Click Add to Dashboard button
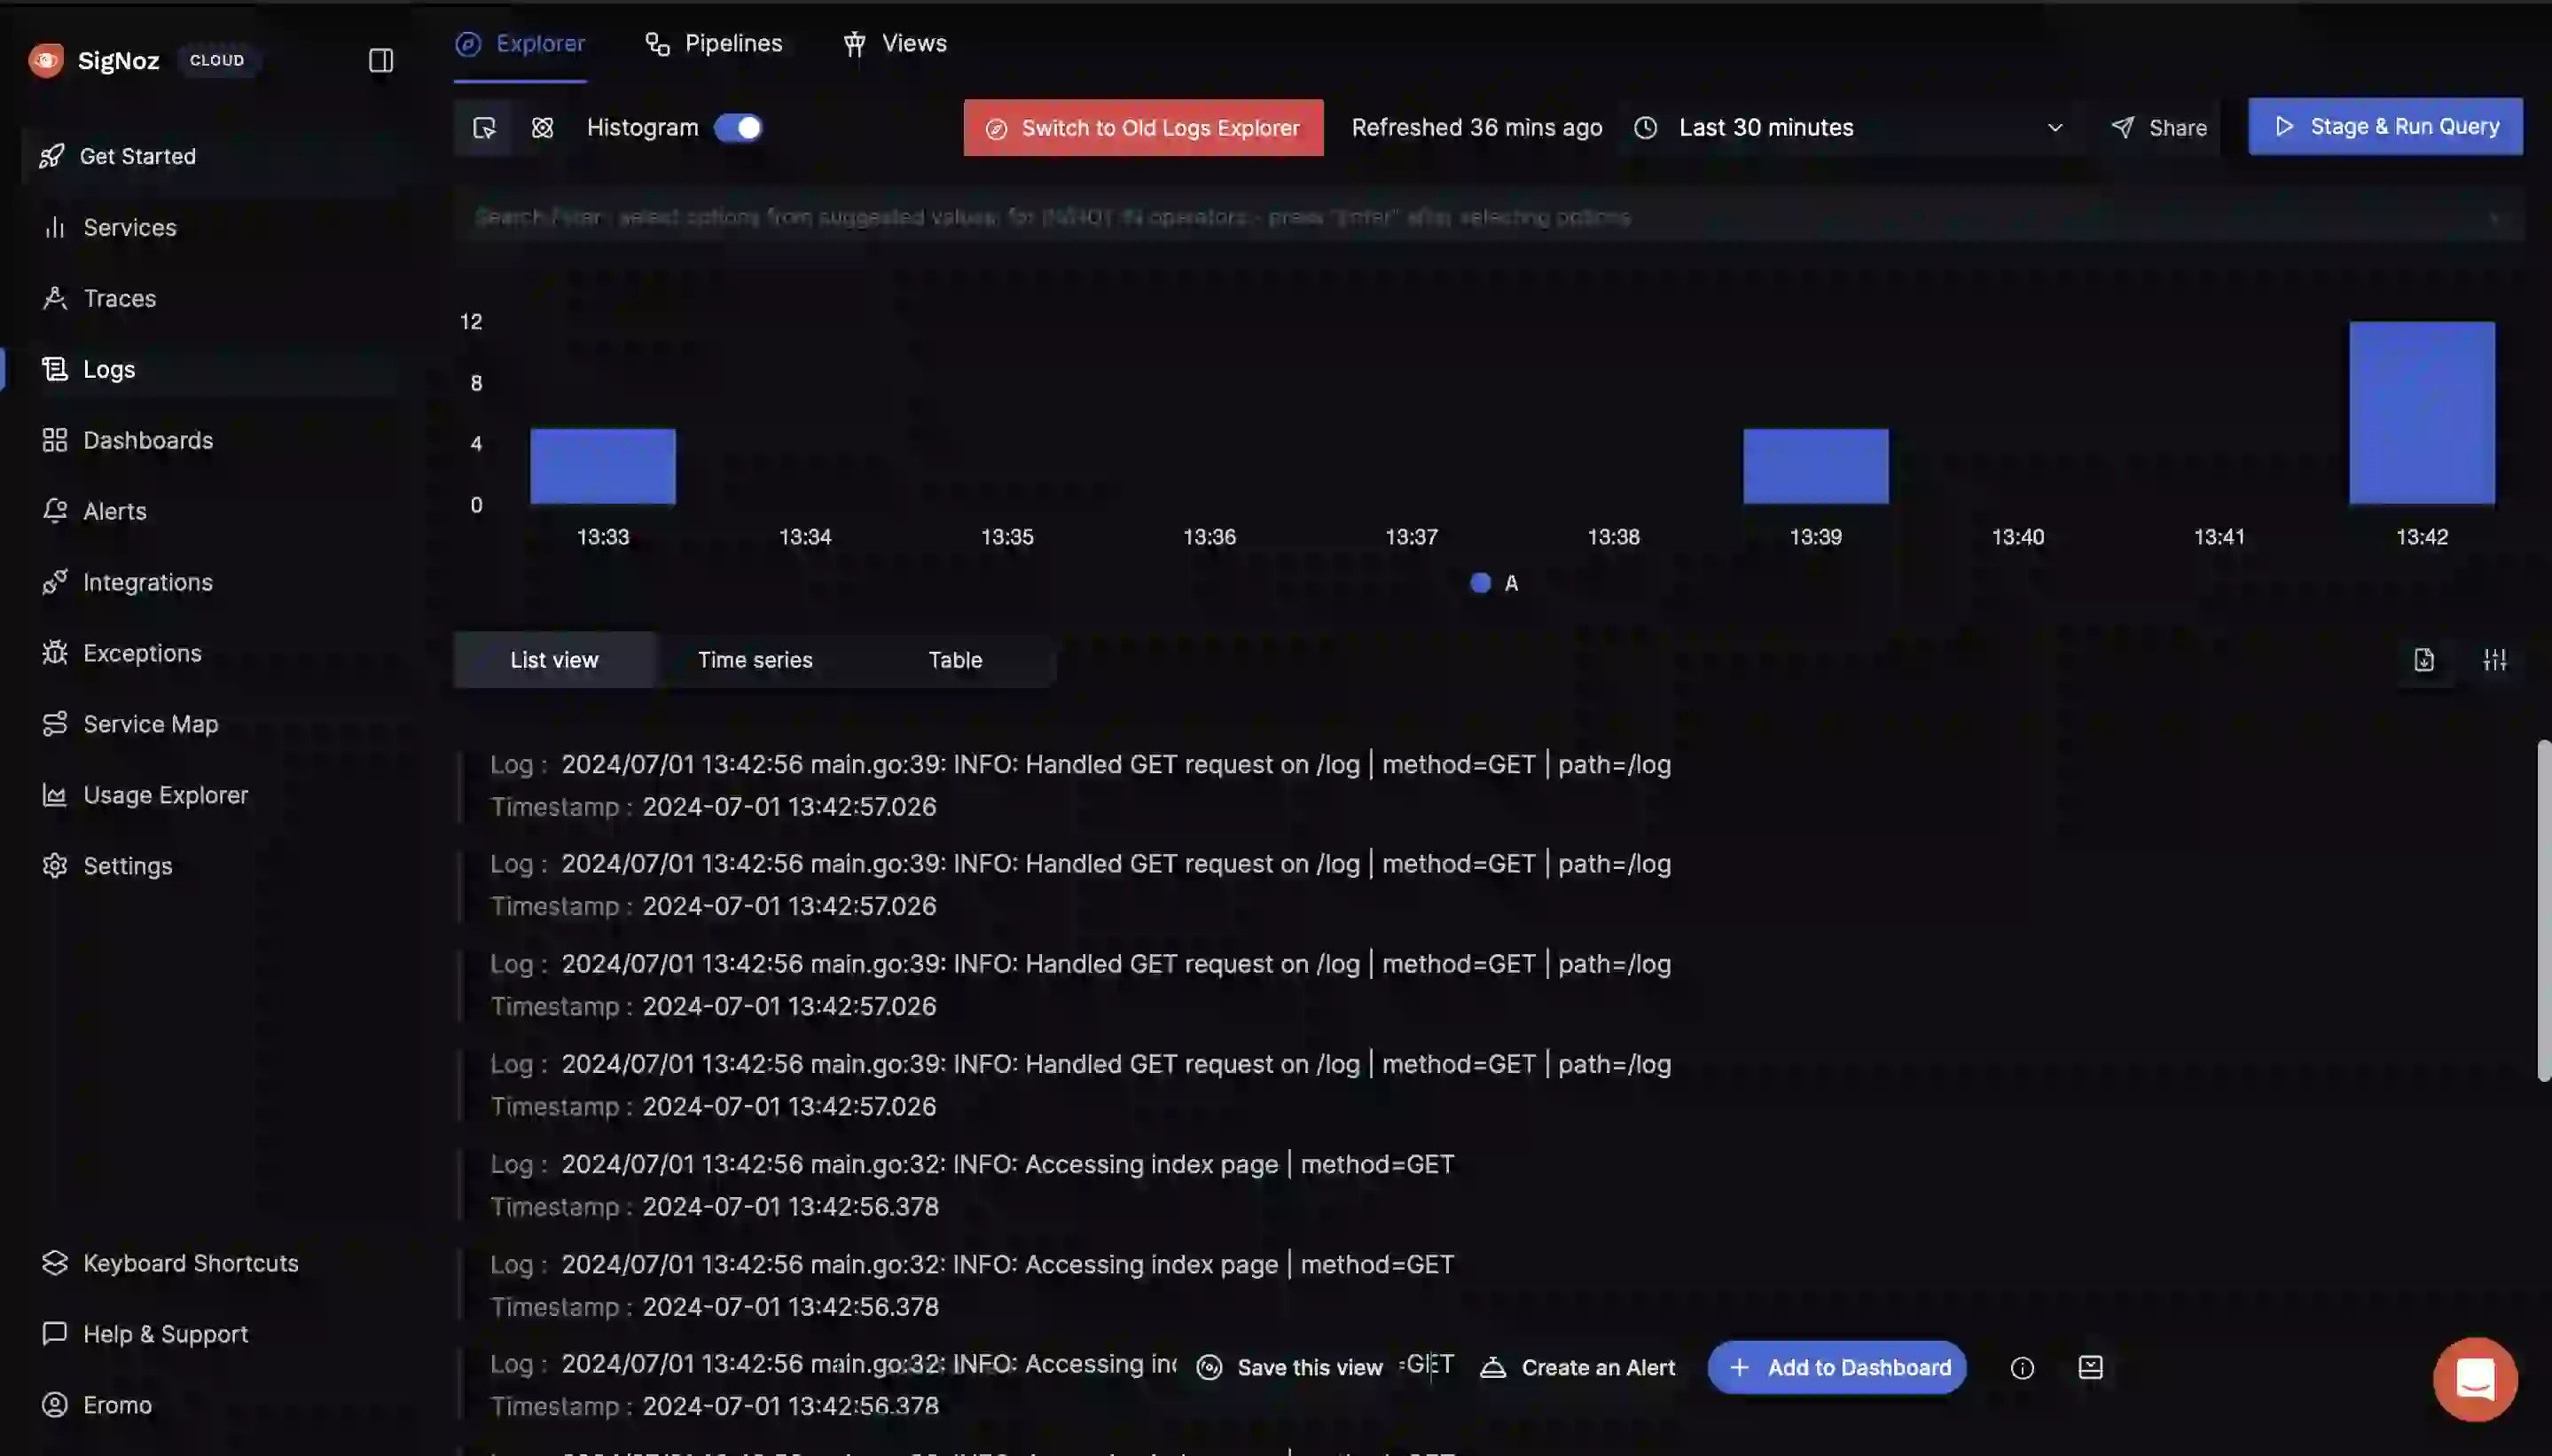2552x1456 pixels. pos(1837,1368)
